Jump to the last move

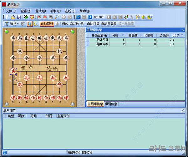pos(120,17)
